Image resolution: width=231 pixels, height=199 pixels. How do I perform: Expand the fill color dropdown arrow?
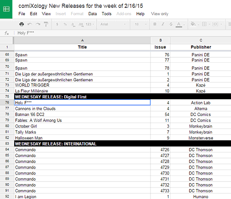198,24
